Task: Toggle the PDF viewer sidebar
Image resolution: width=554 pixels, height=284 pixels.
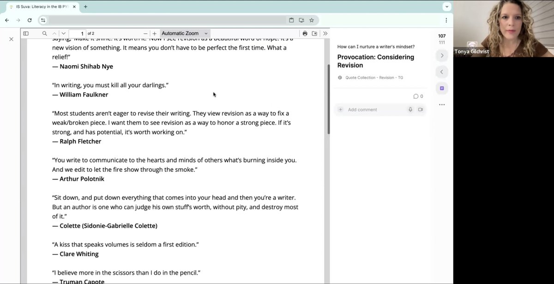Action: [x=26, y=33]
